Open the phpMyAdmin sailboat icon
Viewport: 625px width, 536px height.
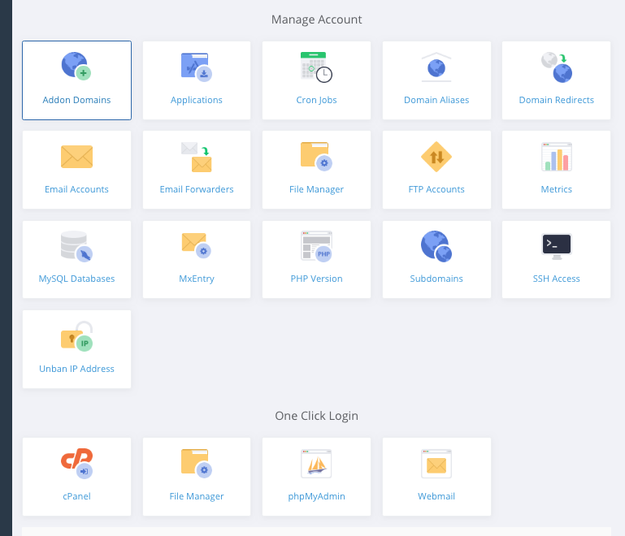[316, 464]
